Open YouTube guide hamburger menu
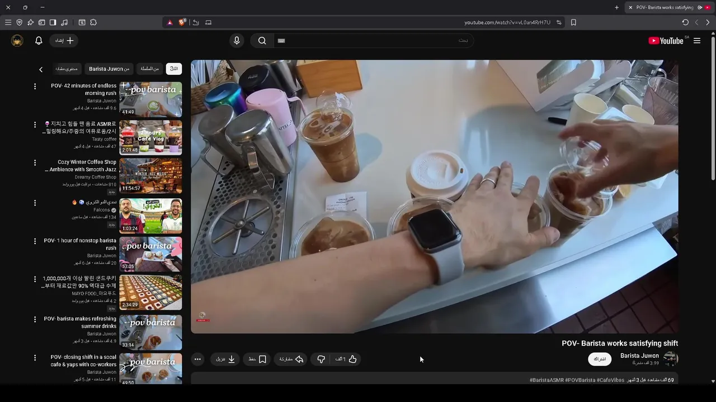The height and width of the screenshot is (402, 716). point(697,41)
